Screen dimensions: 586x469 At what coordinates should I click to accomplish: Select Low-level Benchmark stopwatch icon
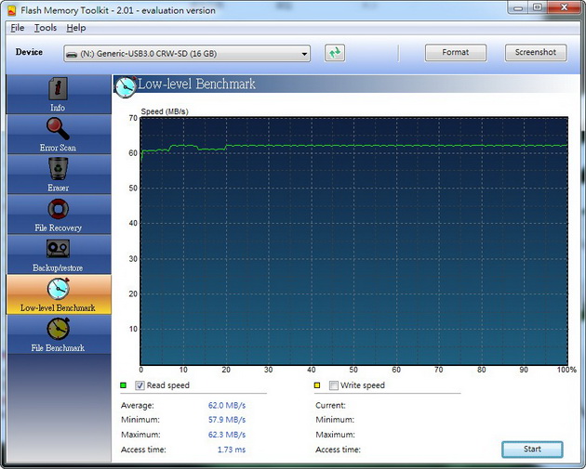pyautogui.click(x=58, y=289)
